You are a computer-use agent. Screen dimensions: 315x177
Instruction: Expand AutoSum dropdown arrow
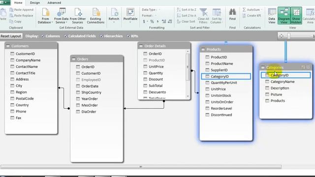pos(261,10)
